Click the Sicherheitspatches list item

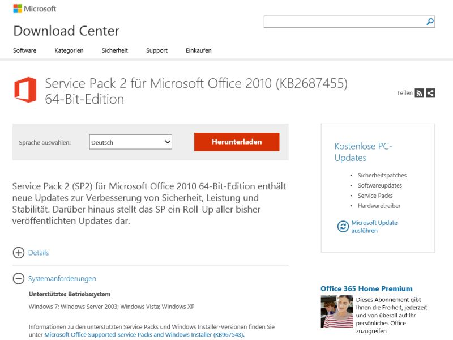click(382, 175)
